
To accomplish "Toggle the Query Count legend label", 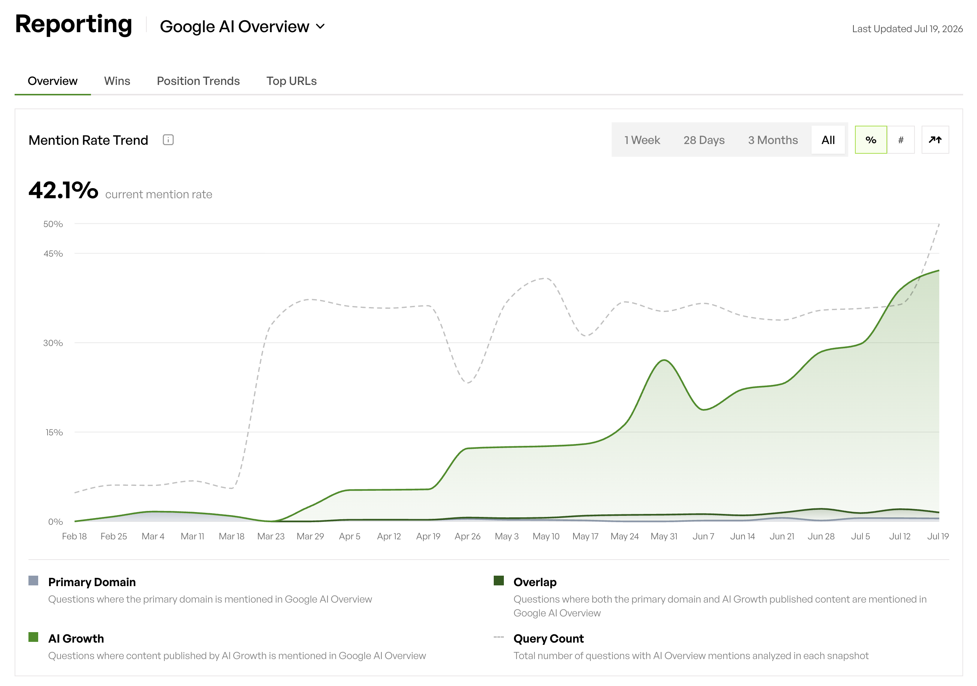I will tap(548, 638).
